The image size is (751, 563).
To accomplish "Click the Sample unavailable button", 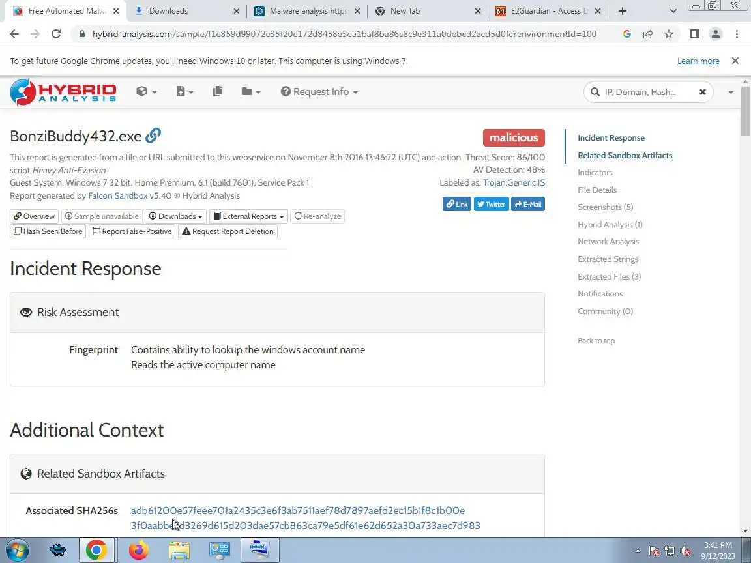I will (102, 216).
